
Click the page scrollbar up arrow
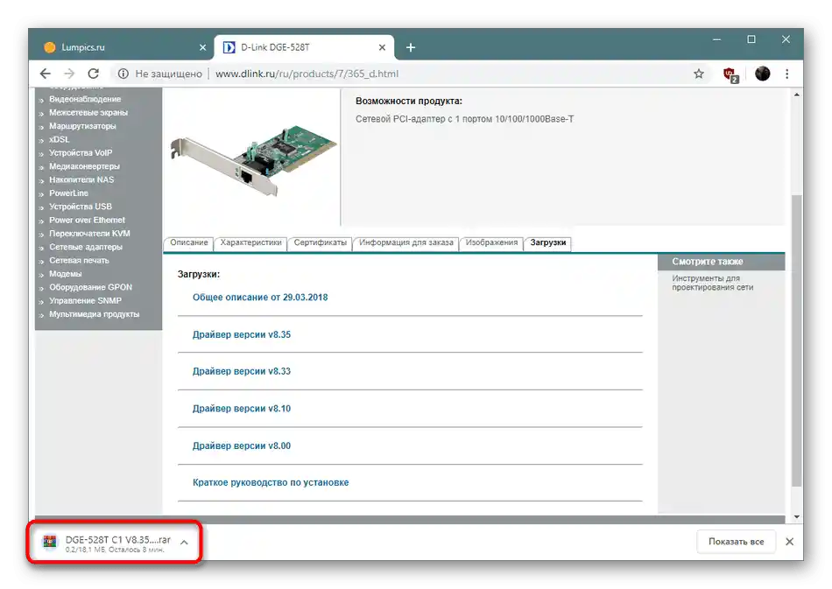coord(796,95)
